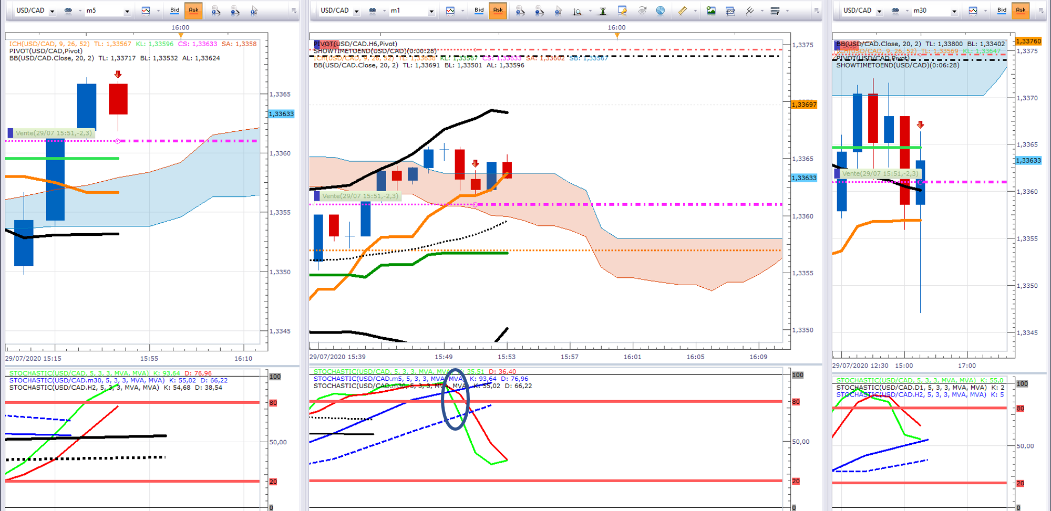Screen dimensions: 1051x511
Task: Select Ask price in m5 chart toolbar
Action: pos(193,10)
